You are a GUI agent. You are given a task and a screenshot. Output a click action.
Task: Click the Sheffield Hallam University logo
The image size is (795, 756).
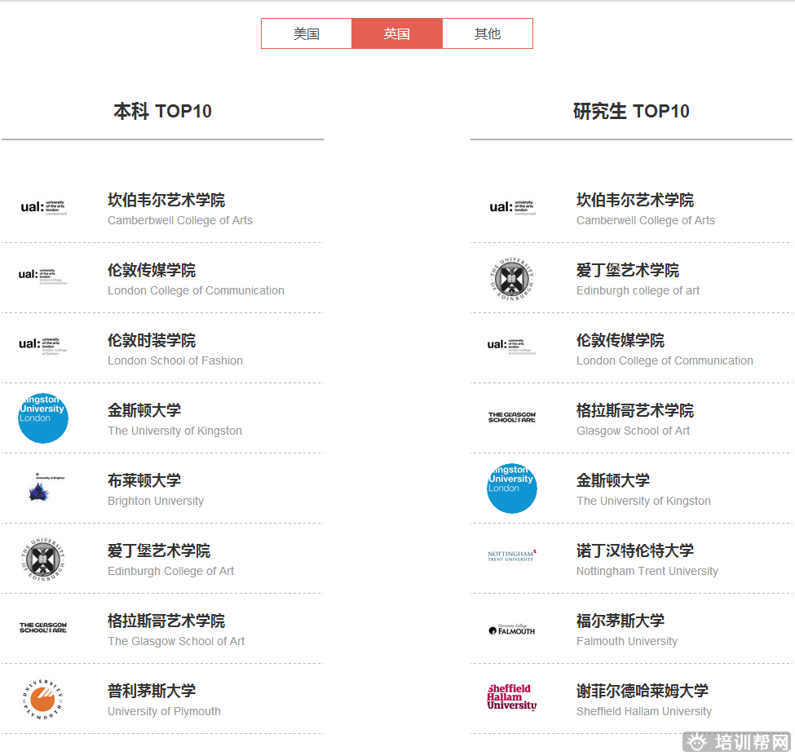[511, 697]
